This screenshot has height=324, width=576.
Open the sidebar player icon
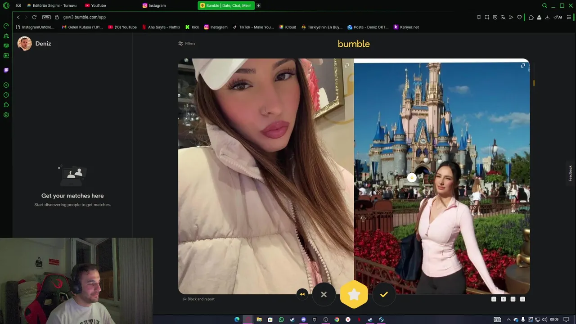pos(6,85)
